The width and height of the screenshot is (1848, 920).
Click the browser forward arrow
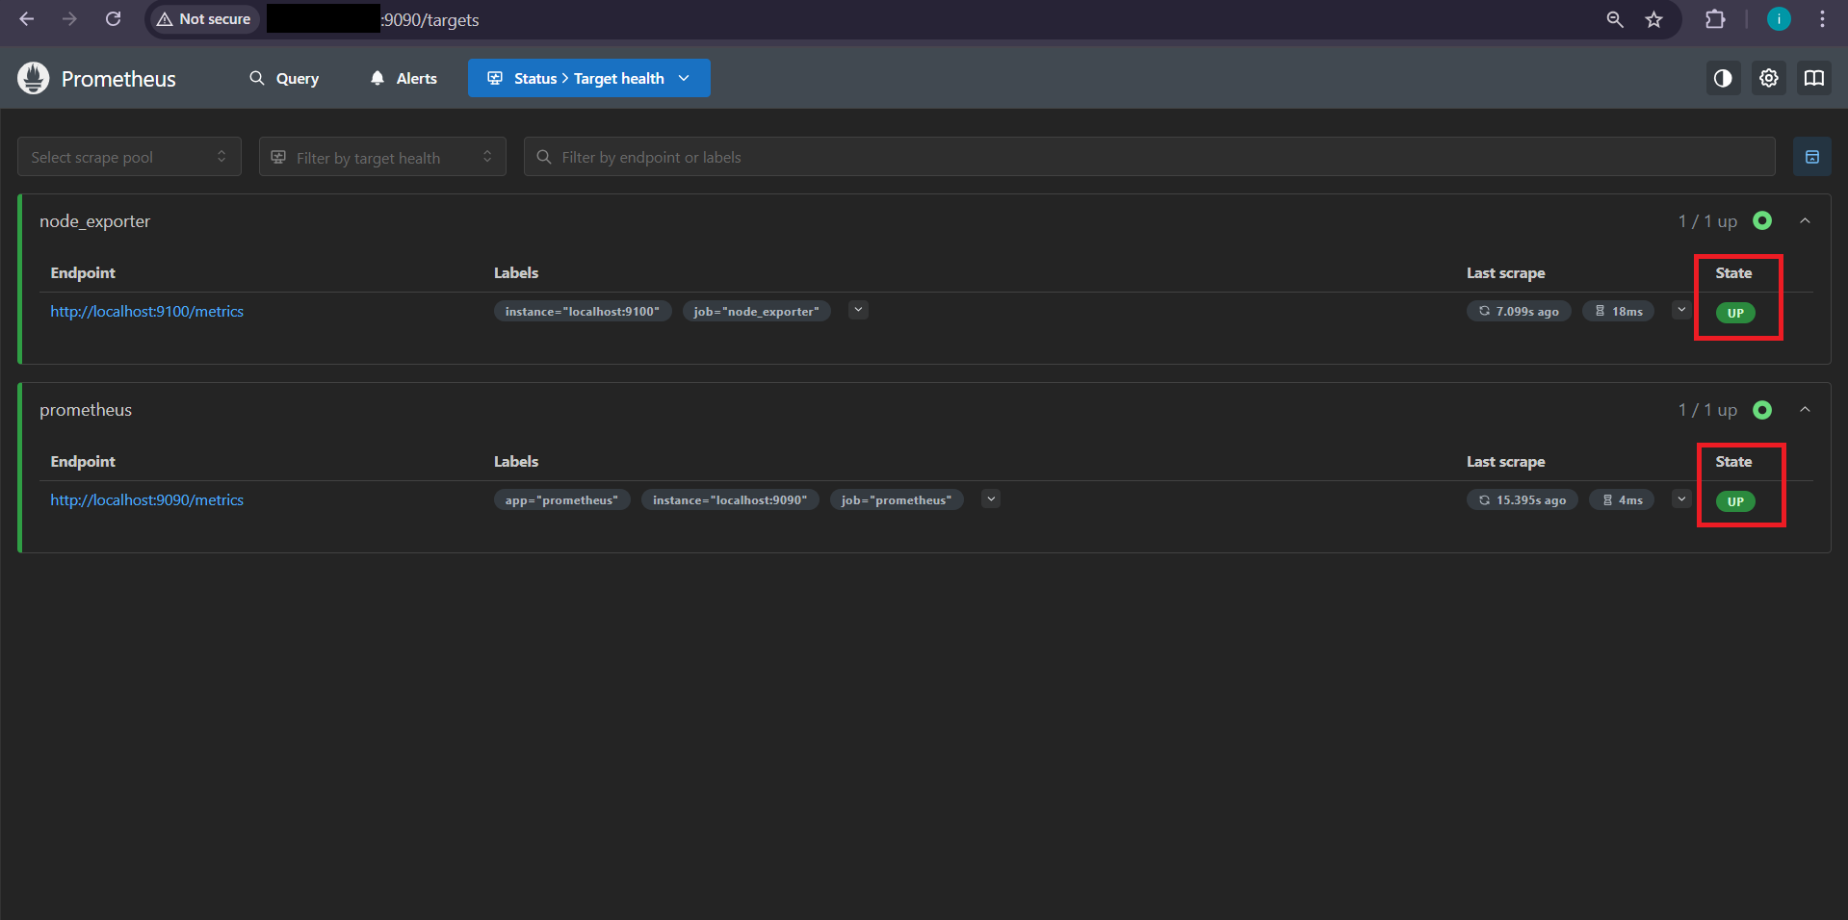point(69,19)
